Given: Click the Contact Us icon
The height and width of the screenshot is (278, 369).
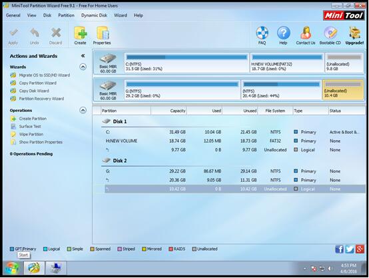Looking at the screenshot, I should tap(306, 33).
